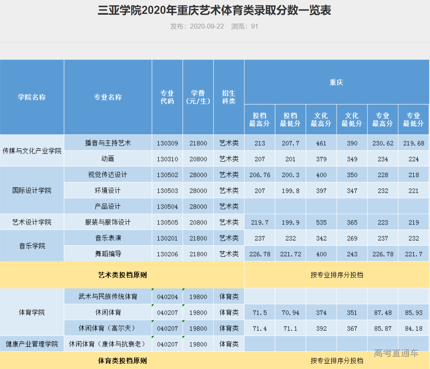Select the 艺术类投档原则 yellow row
This screenshot has height=369, width=430.
click(x=122, y=275)
